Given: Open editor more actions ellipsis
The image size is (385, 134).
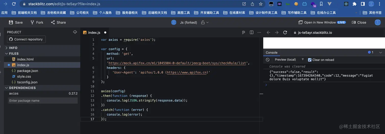Looking at the screenshot, I should [x=259, y=32].
